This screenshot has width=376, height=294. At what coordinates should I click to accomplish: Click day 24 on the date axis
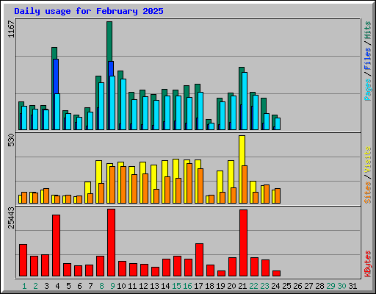(275, 286)
